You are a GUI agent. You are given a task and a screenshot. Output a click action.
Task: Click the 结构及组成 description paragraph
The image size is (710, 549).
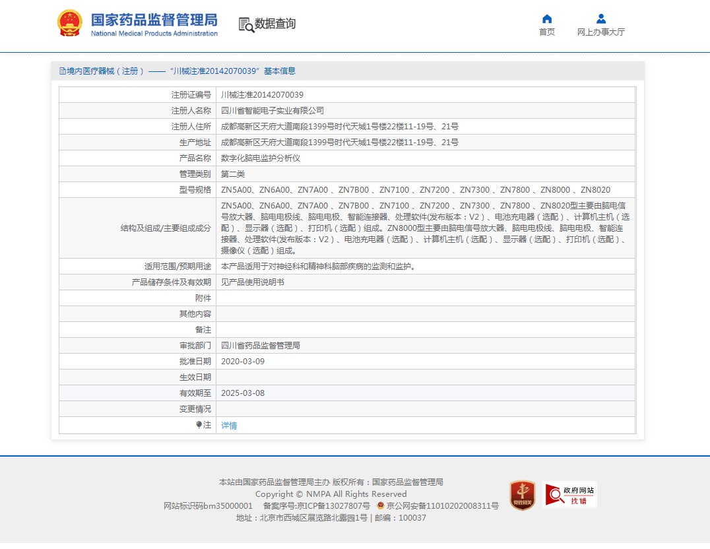(425, 228)
